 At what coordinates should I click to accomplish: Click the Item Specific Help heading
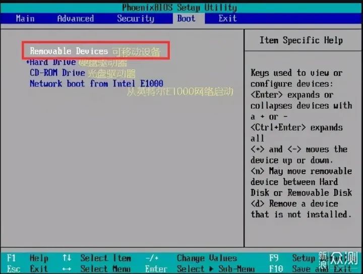[x=301, y=40]
